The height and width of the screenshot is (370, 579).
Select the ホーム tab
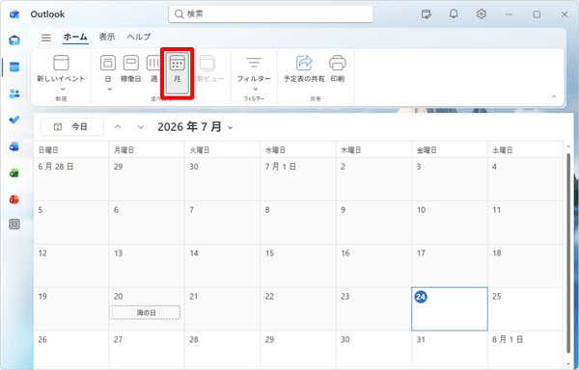(75, 37)
